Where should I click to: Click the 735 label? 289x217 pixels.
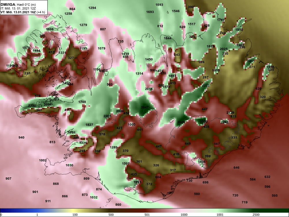pos(121,41)
